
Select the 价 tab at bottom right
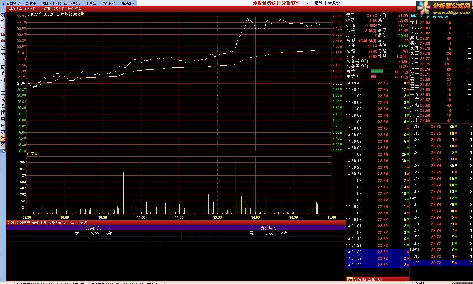359,279
